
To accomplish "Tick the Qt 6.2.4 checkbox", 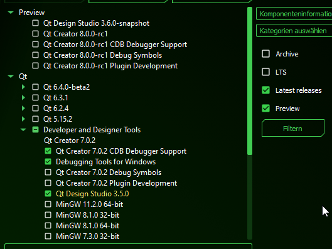I will point(35,109).
